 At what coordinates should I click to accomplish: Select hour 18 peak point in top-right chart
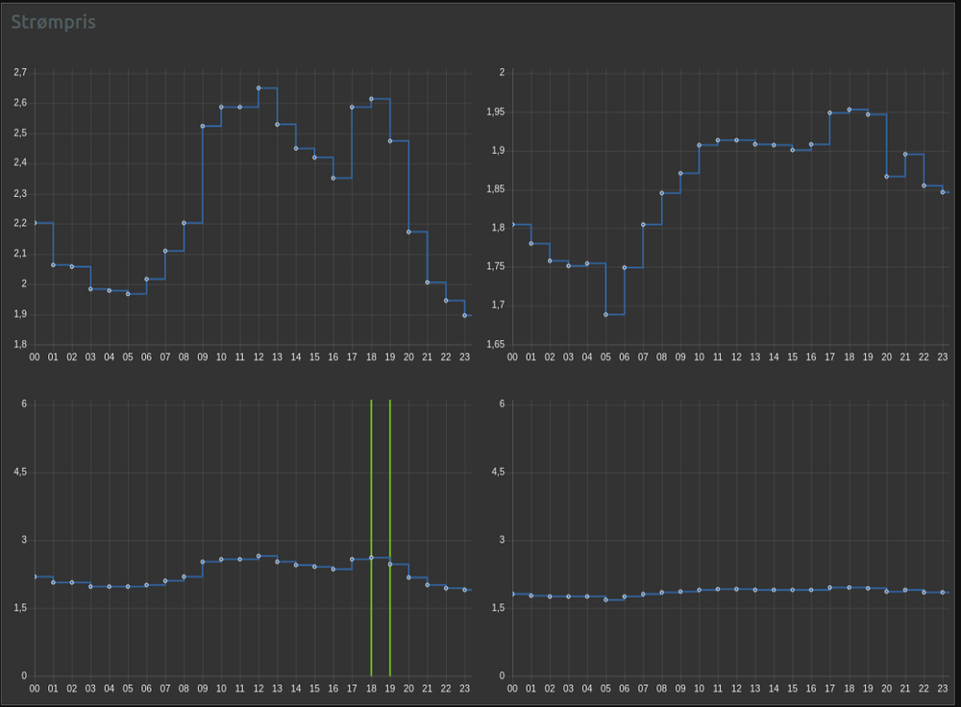[849, 110]
